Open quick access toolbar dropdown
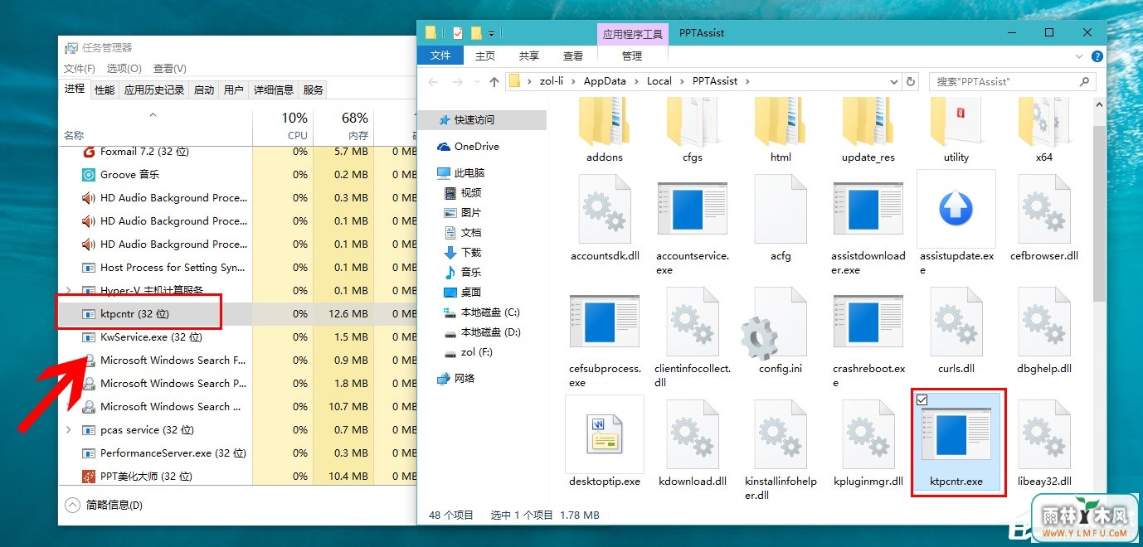The width and height of the screenshot is (1143, 547). (x=491, y=34)
